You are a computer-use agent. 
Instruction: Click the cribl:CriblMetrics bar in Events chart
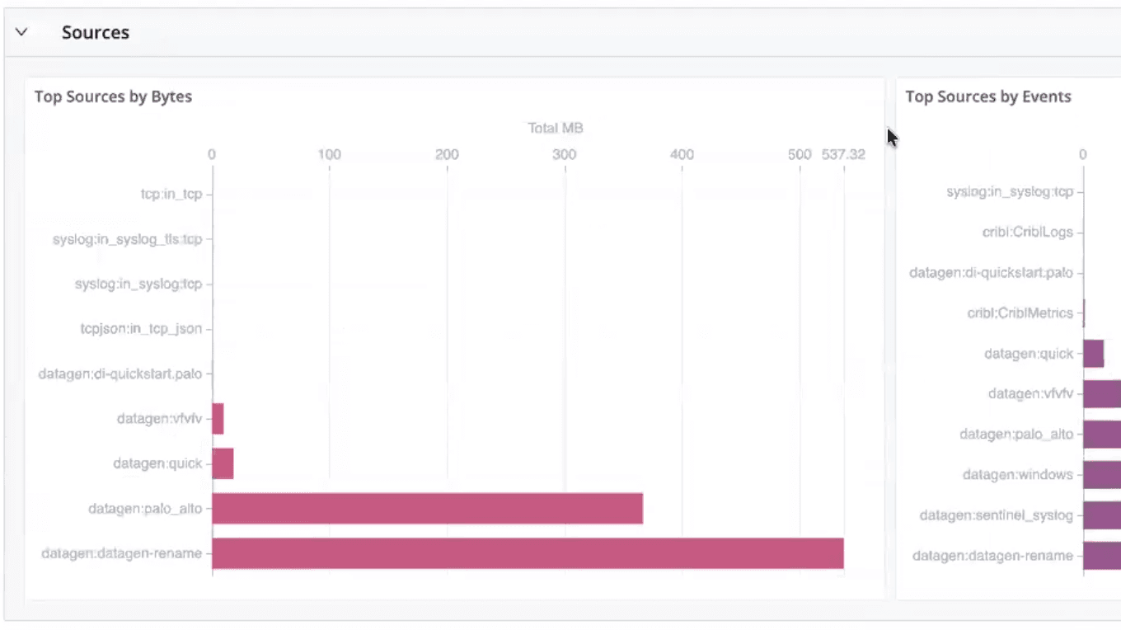[x=1082, y=313]
